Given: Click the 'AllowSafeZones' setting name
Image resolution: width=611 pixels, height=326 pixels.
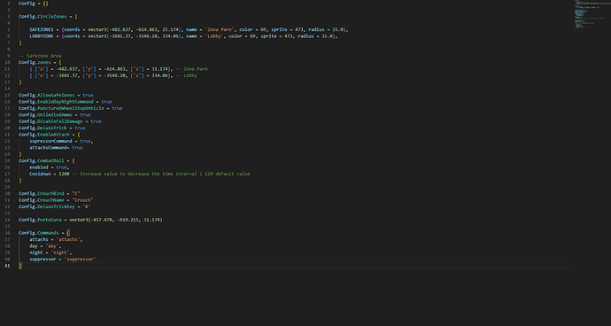Looking at the screenshot, I should [57, 95].
